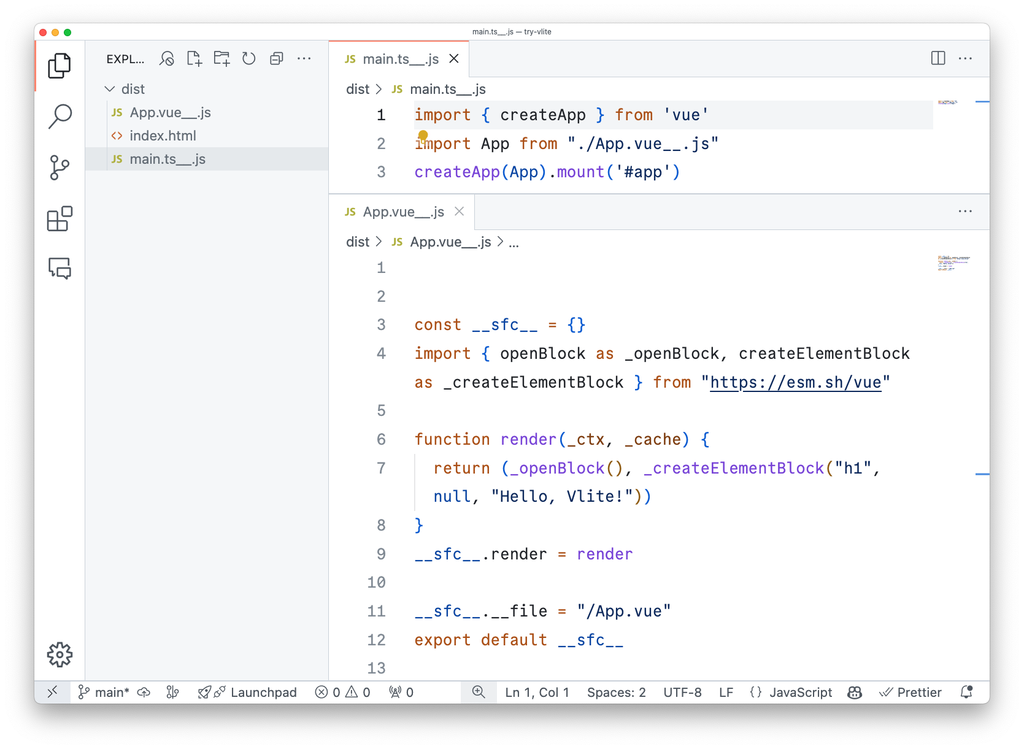Click the commit graph icon in status bar
Viewport: 1024px width, 749px height.
(x=172, y=693)
